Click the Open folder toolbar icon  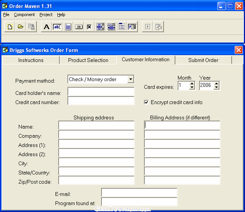pos(20,27)
